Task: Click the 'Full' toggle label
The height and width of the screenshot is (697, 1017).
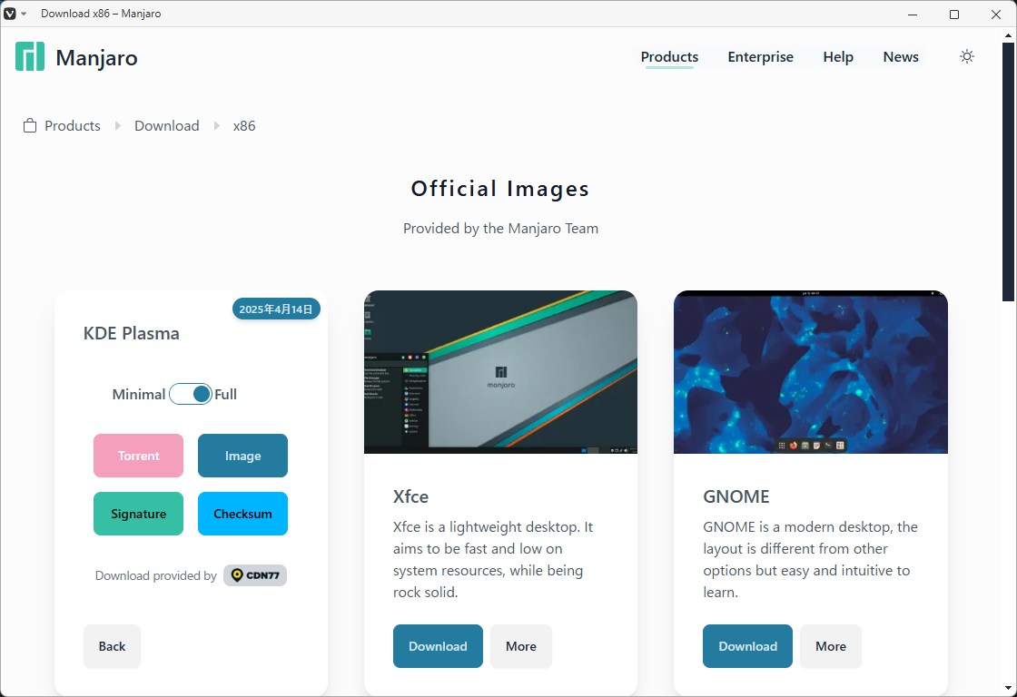Action: (x=226, y=394)
